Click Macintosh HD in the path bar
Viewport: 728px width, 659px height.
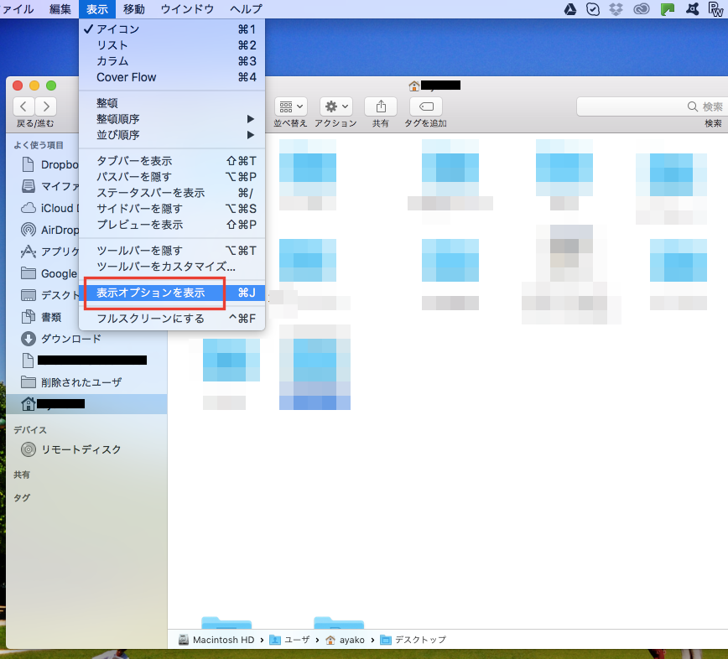[217, 640]
